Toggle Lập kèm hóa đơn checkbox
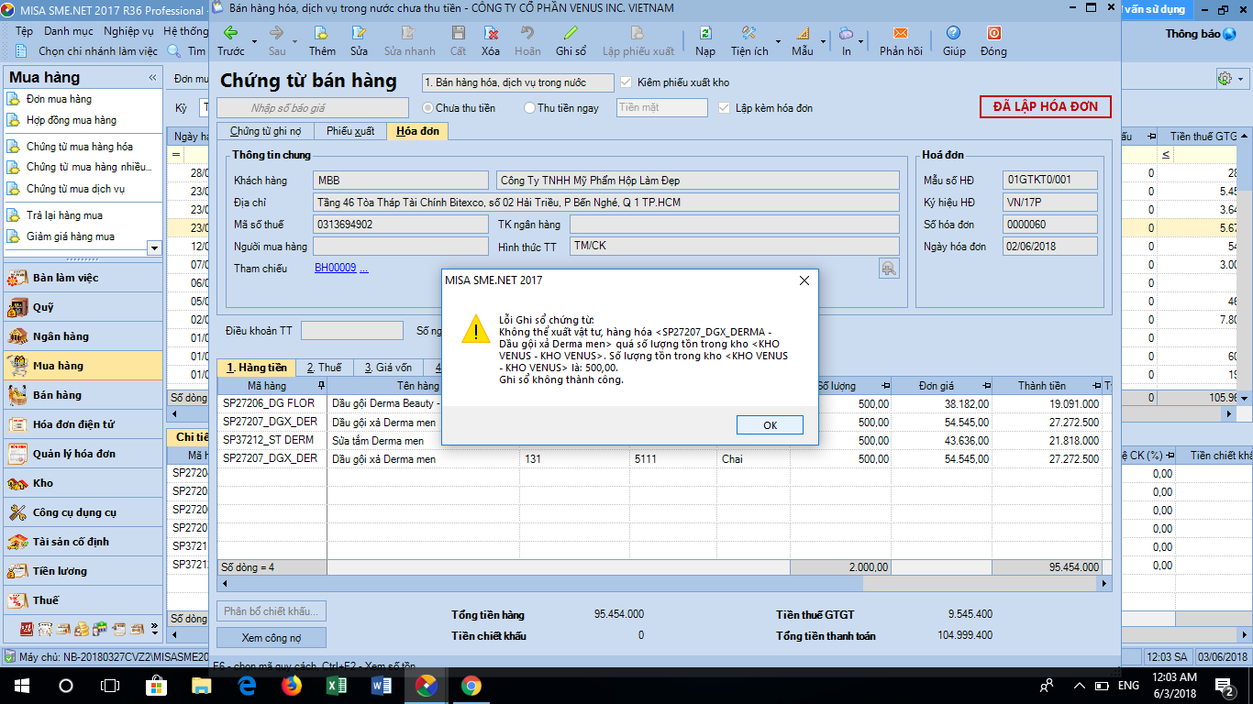 tap(724, 108)
